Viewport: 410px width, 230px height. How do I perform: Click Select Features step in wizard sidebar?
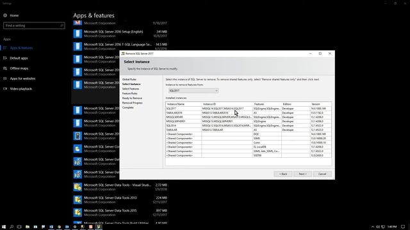tap(131, 89)
